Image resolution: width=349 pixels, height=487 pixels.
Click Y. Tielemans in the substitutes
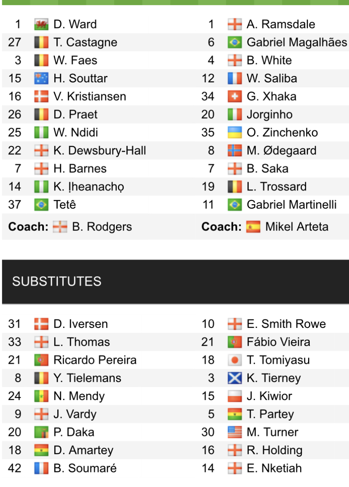click(x=87, y=378)
